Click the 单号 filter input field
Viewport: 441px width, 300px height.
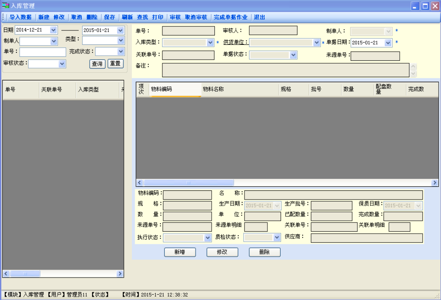pyautogui.click(x=42, y=52)
